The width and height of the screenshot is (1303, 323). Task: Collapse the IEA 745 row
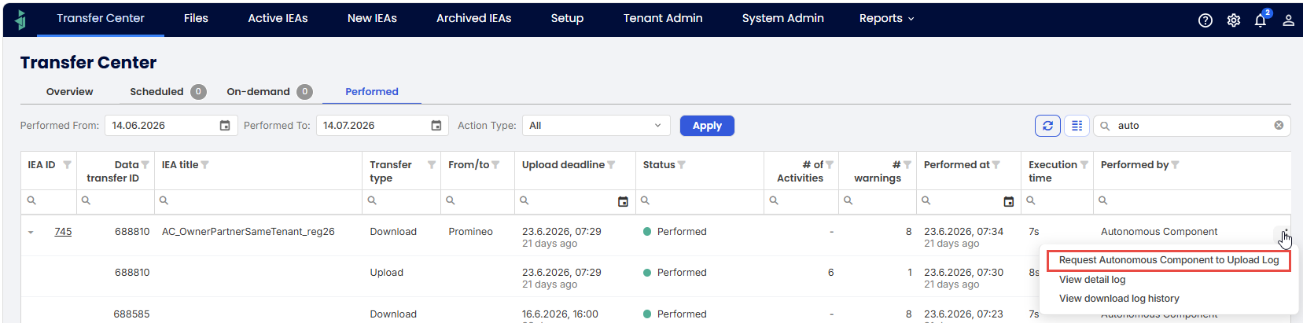pos(31,232)
